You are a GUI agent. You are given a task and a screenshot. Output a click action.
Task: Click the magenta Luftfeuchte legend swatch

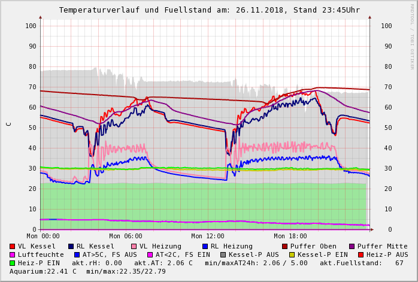[13, 254]
